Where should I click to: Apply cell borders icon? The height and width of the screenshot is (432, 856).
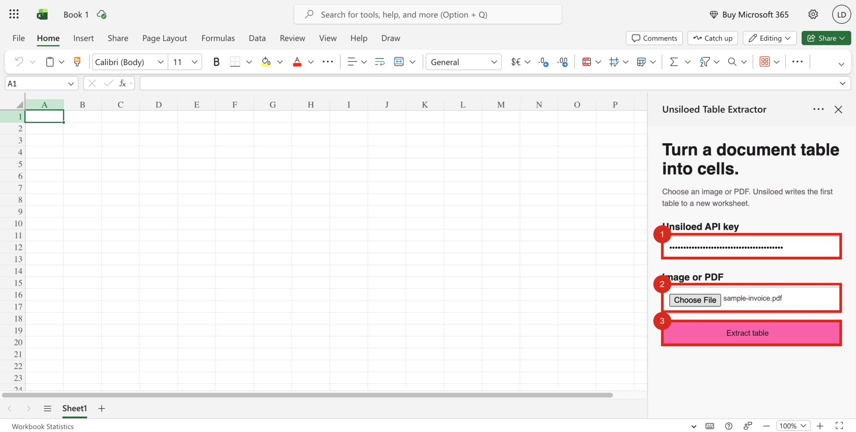[x=235, y=62]
